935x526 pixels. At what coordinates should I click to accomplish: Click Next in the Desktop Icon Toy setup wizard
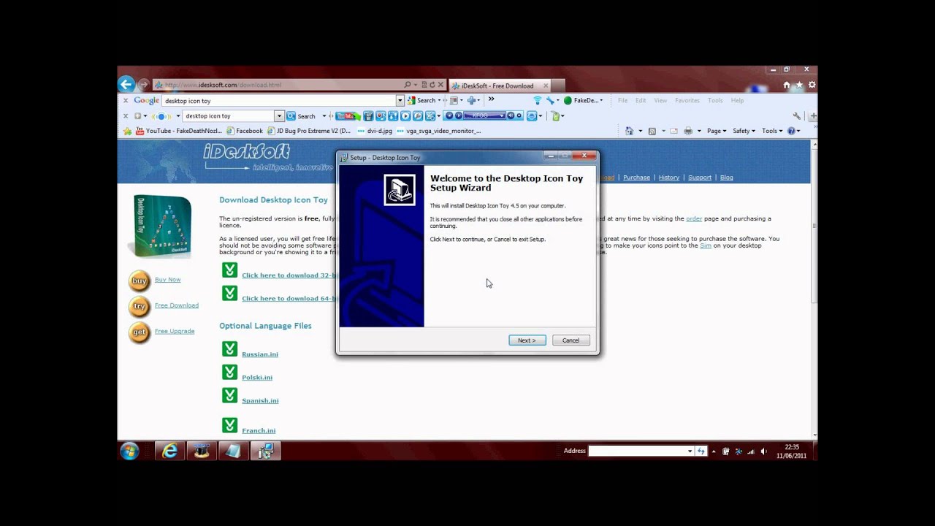(527, 340)
